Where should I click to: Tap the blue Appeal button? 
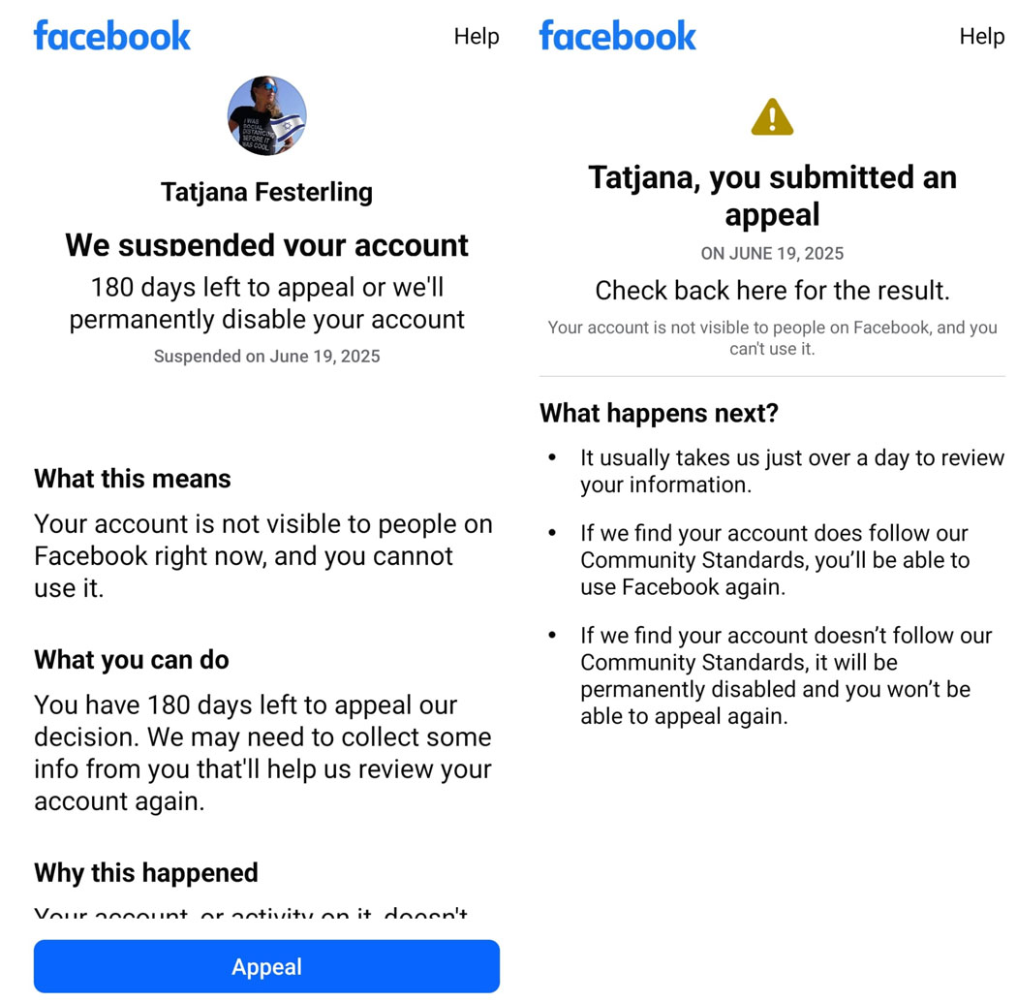click(266, 966)
